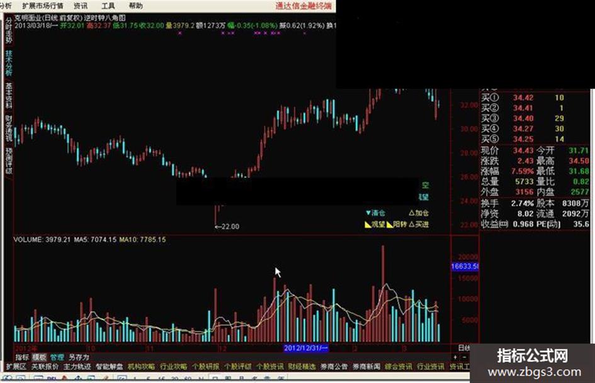Click the 现价 value 34.43
Viewport: 595px width, 383px height.
tap(523, 151)
